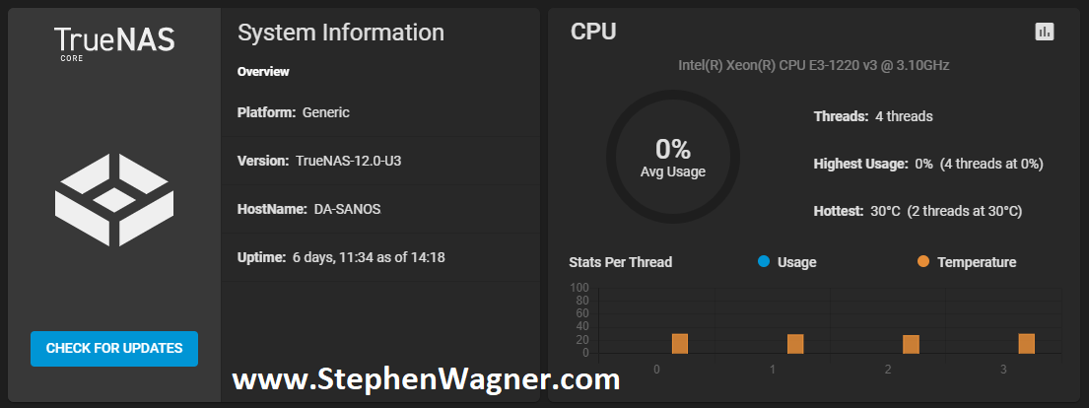Screen dimensions: 1089x408
Task: Open CPU reports chart icon
Action: [x=1044, y=32]
